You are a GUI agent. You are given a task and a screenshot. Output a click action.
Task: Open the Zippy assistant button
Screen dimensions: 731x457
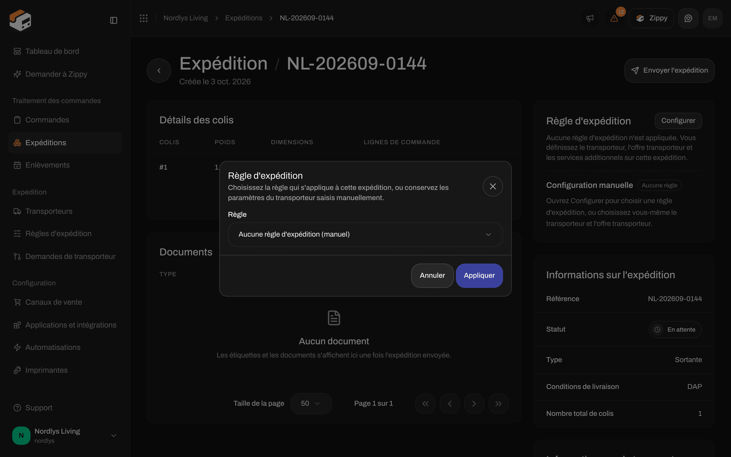(x=651, y=19)
